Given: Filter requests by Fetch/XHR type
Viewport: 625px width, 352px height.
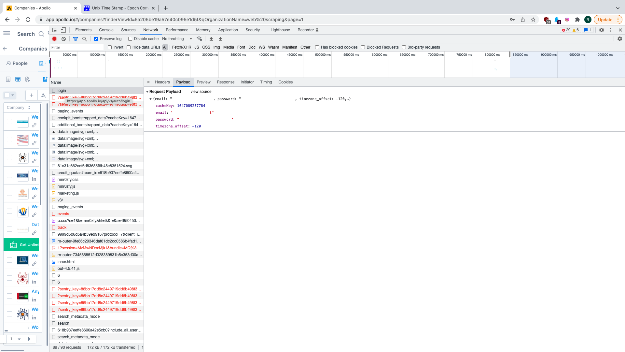Looking at the screenshot, I should pos(182,47).
